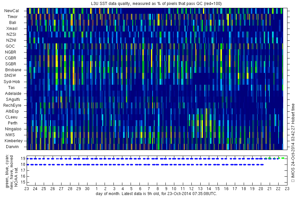Click the CLeeu region label

pos(11,117)
